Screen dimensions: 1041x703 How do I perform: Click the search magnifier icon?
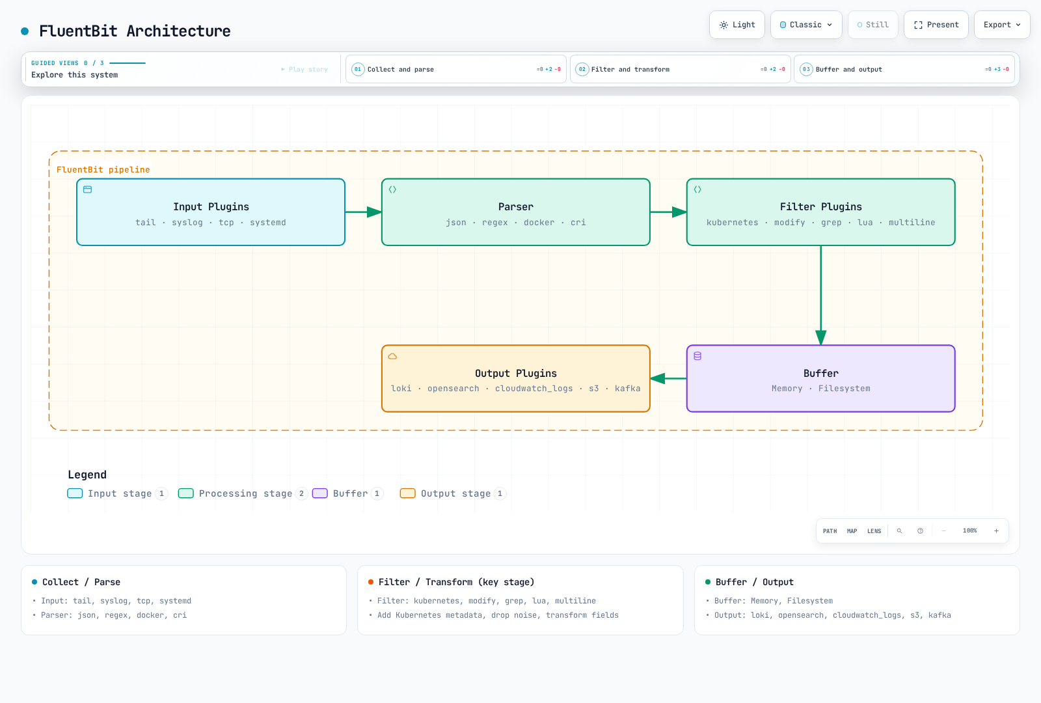(900, 531)
